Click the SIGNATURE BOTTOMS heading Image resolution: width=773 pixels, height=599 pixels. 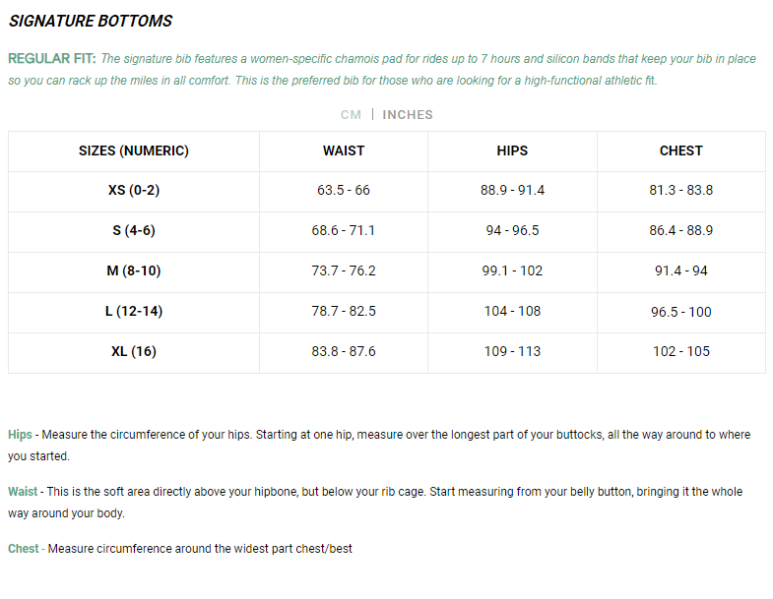tap(91, 21)
